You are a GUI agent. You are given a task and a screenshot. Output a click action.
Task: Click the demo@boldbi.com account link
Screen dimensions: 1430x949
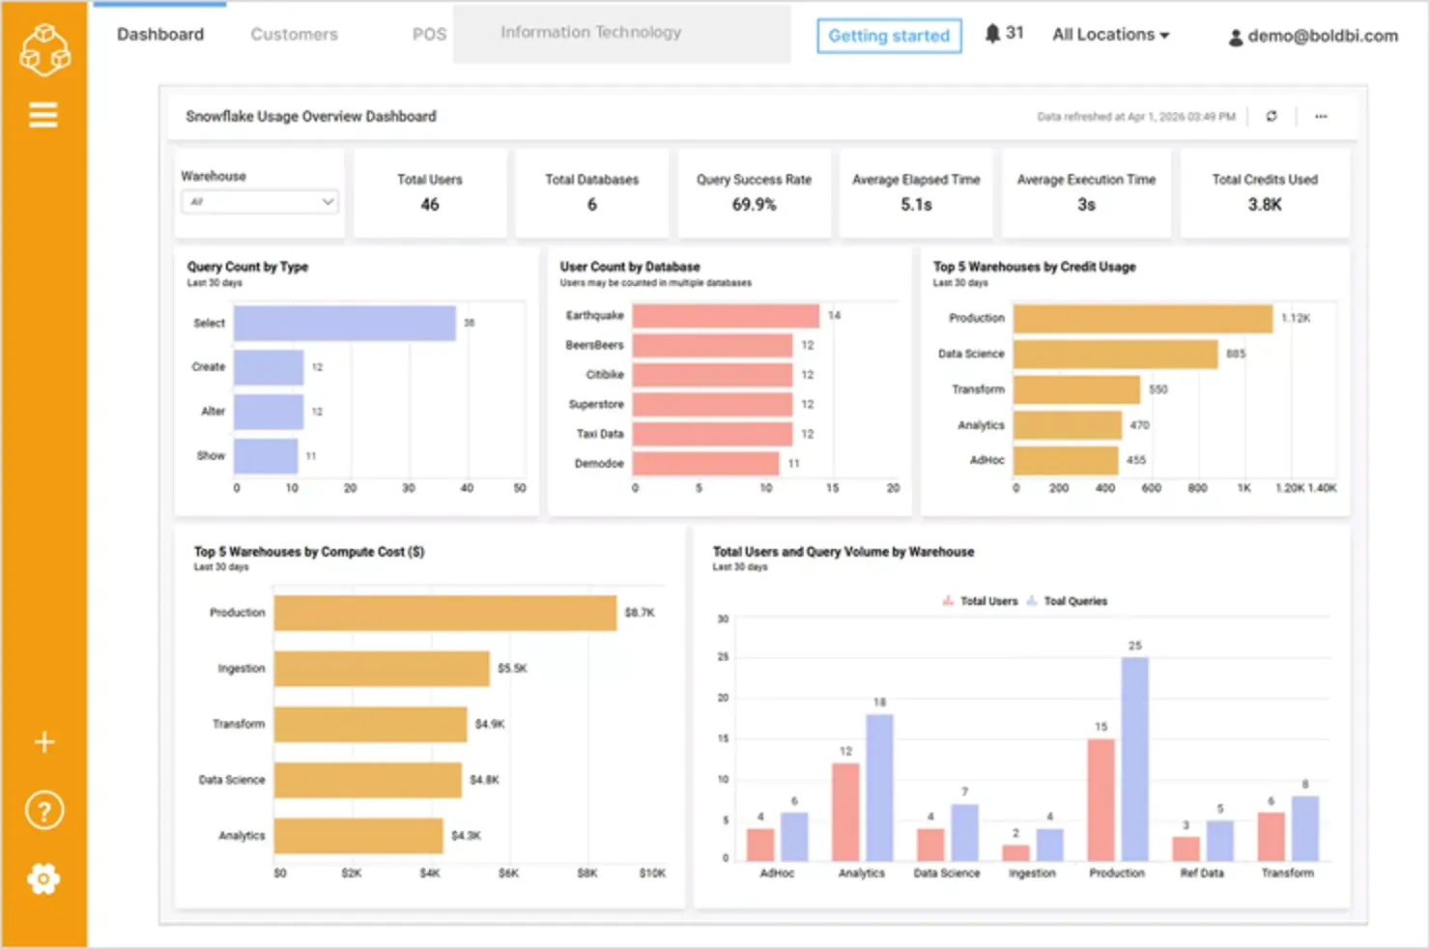tap(1323, 36)
